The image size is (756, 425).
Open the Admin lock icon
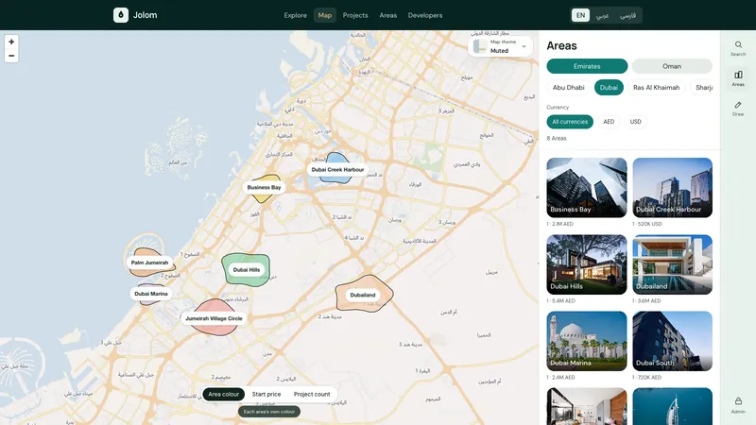pyautogui.click(x=738, y=405)
